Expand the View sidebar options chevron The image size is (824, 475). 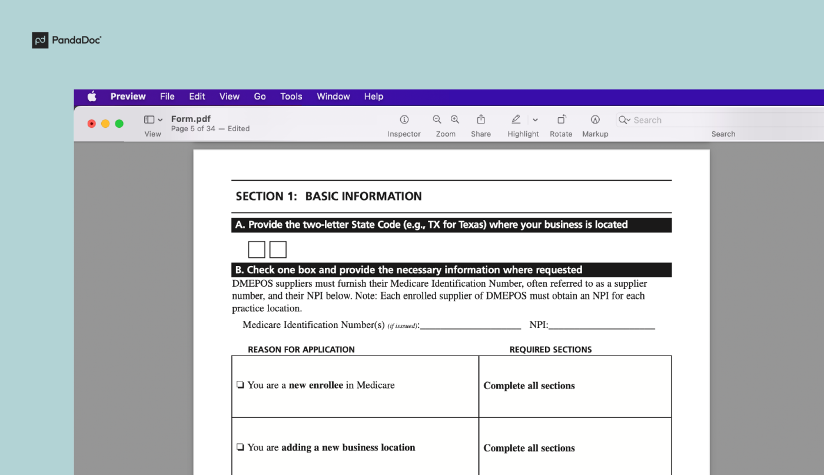coord(160,118)
